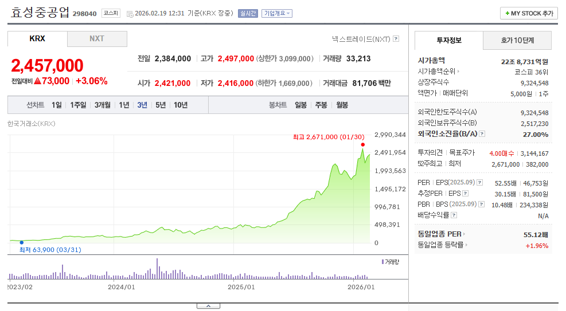This screenshot has width=566, height=311.
Task: Select the 3년 line chart period
Action: tap(142, 105)
